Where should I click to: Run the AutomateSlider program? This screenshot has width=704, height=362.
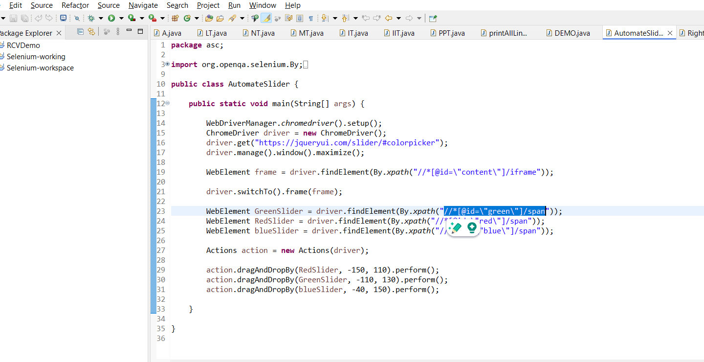click(x=111, y=18)
